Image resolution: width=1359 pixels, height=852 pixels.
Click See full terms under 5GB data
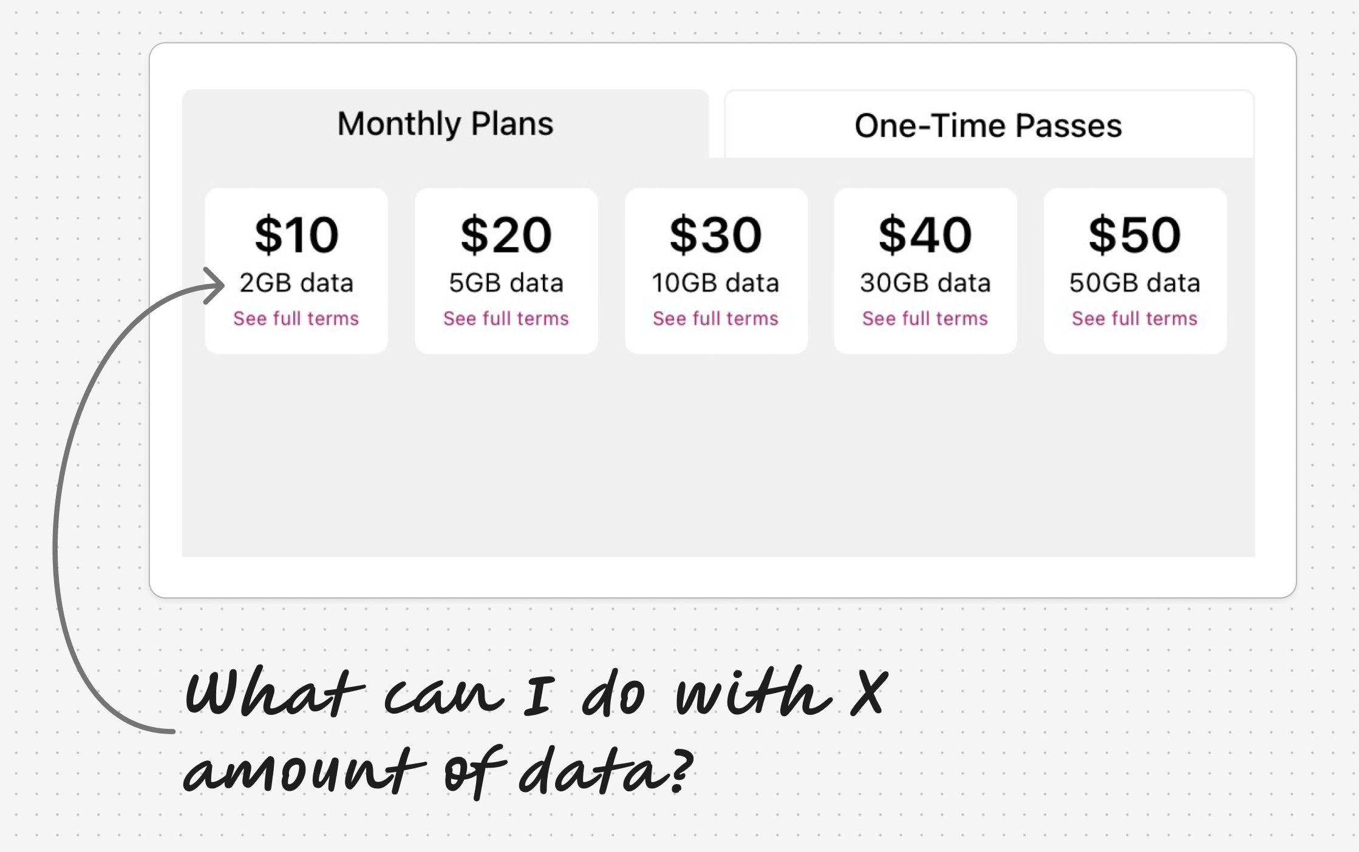(x=506, y=319)
